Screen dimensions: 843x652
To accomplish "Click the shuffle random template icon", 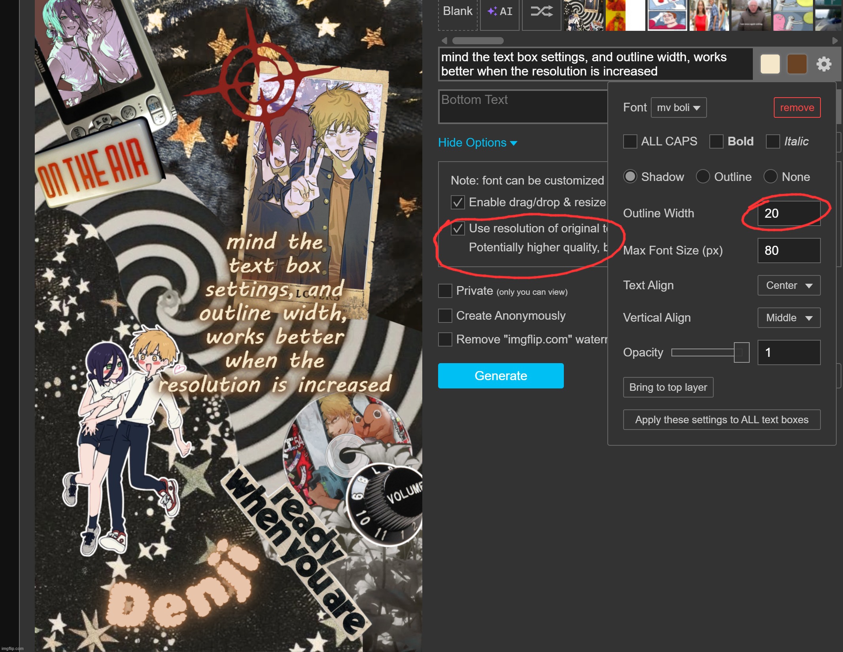I will [541, 12].
